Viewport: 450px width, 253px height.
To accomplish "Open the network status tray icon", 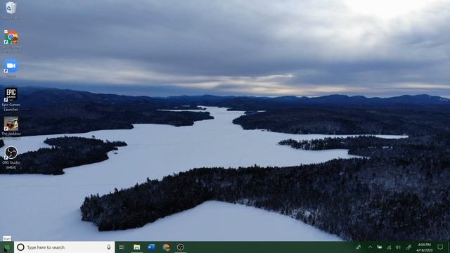I will (389, 247).
